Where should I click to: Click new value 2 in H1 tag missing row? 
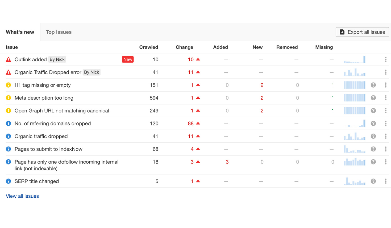pyautogui.click(x=262, y=85)
